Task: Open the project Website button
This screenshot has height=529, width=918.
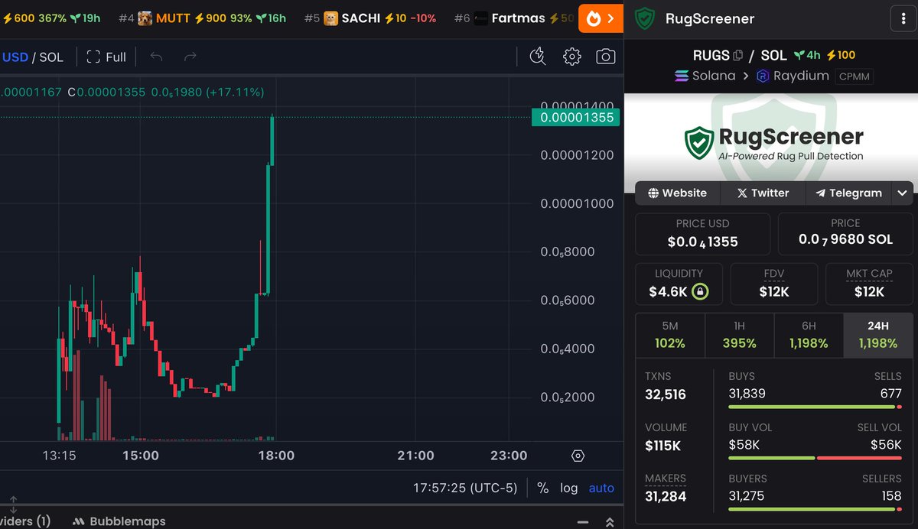Action: (677, 193)
